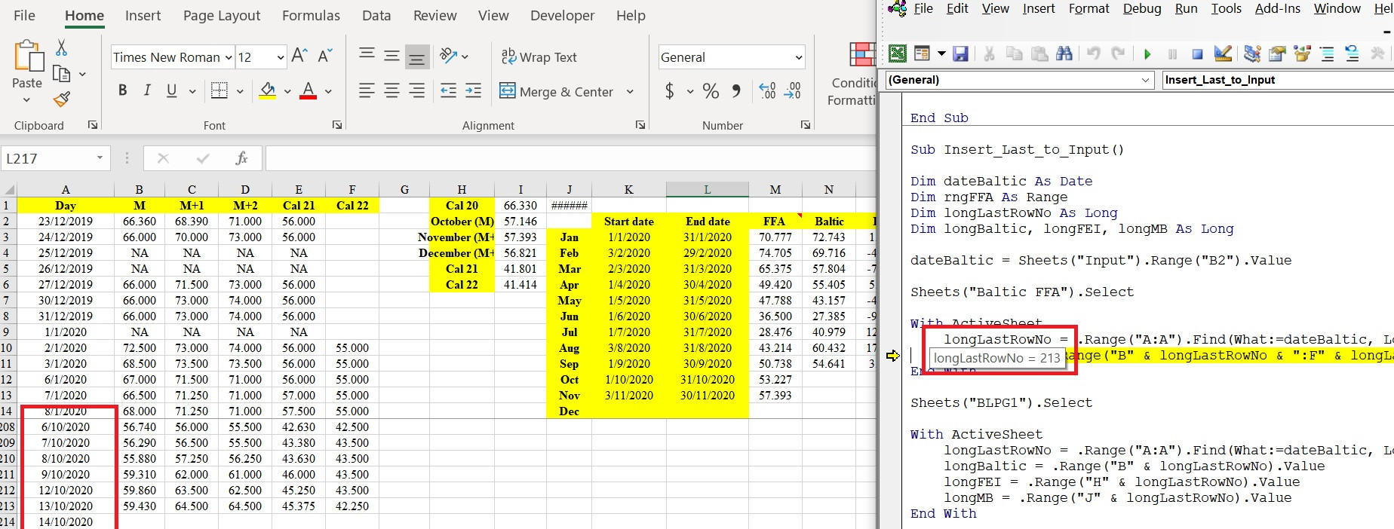Expand the Paste options arrow
Viewport: 1394px width, 529px height.
[x=27, y=99]
